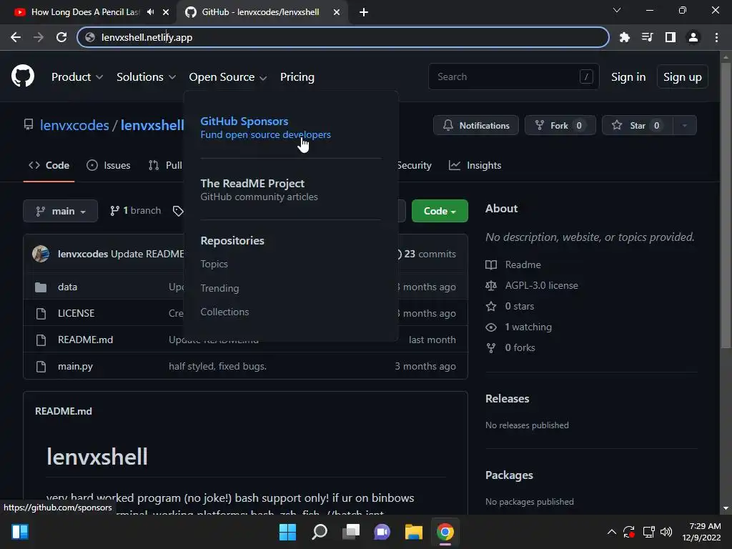The image size is (732, 549).
Task: Open Windows Start menu
Action: pyautogui.click(x=287, y=532)
